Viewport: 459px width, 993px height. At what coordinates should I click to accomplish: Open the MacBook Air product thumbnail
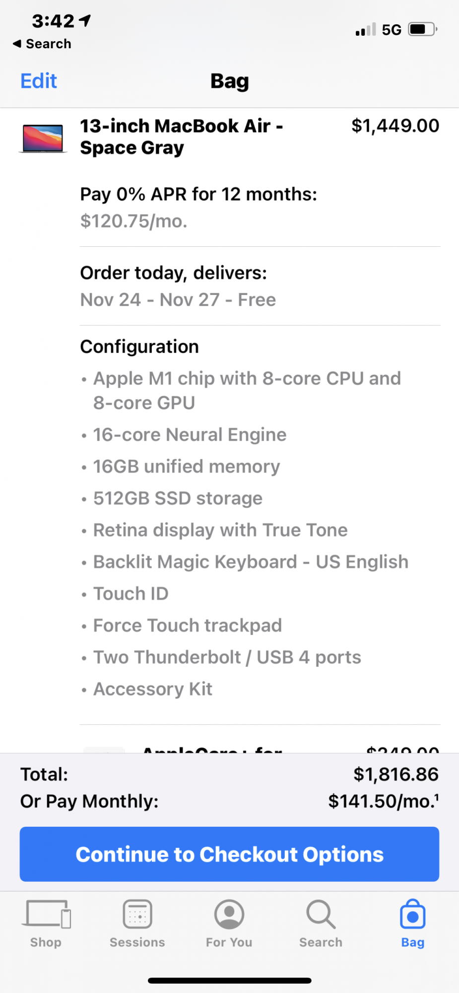43,139
